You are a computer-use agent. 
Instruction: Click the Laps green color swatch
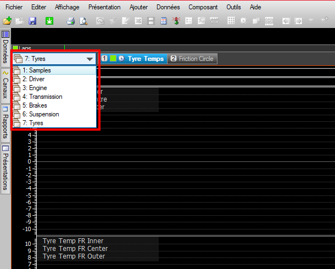[15, 48]
